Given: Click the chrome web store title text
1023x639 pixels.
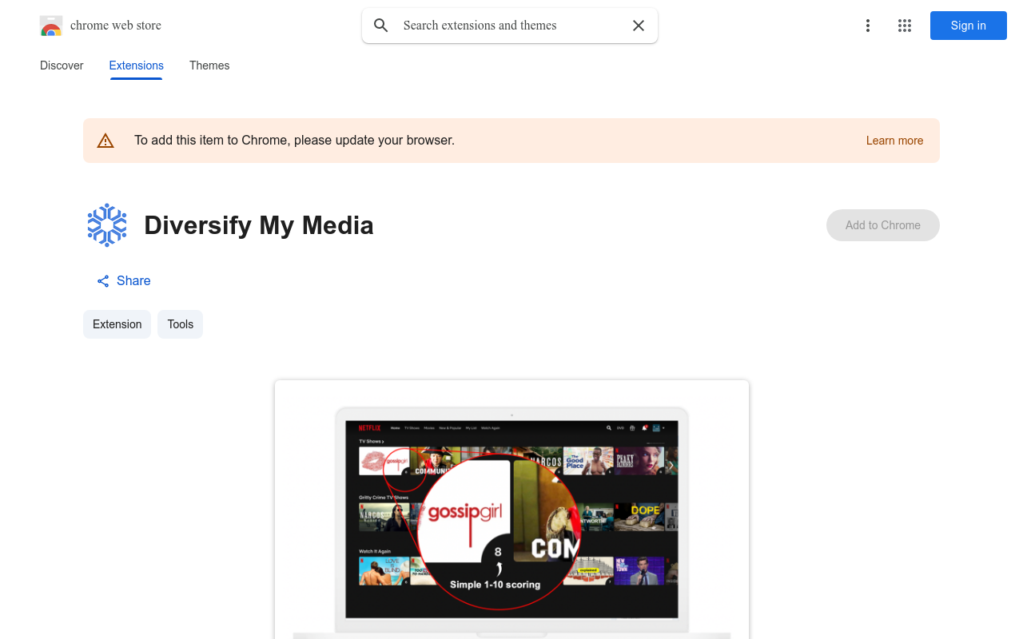Looking at the screenshot, I should 116,26.
